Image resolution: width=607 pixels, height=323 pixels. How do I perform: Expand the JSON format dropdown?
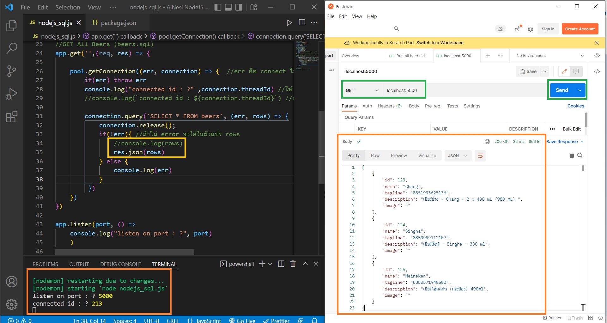pos(457,156)
